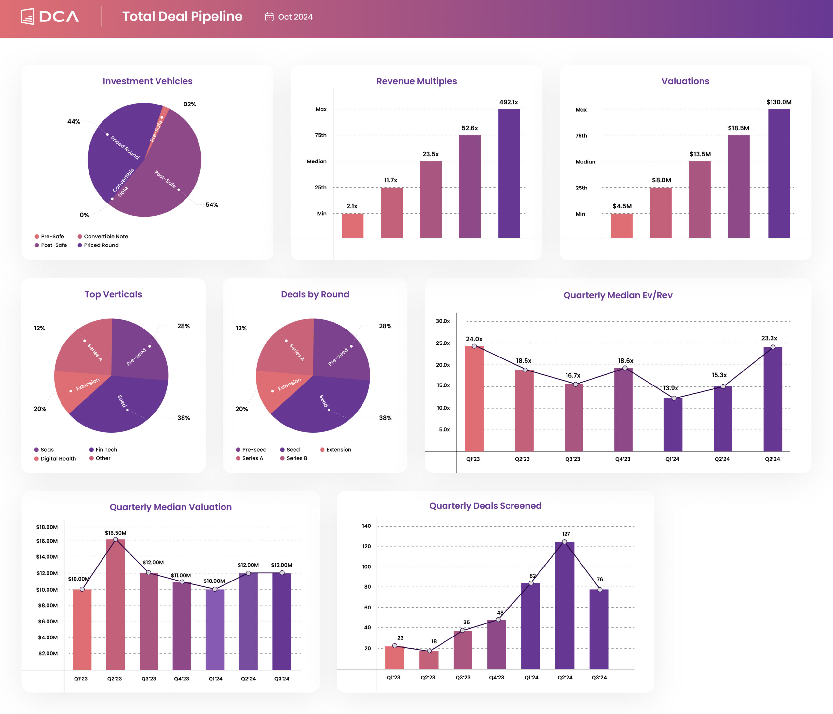
Task: Click the Convertible Note legend color dot
Action: (80, 236)
